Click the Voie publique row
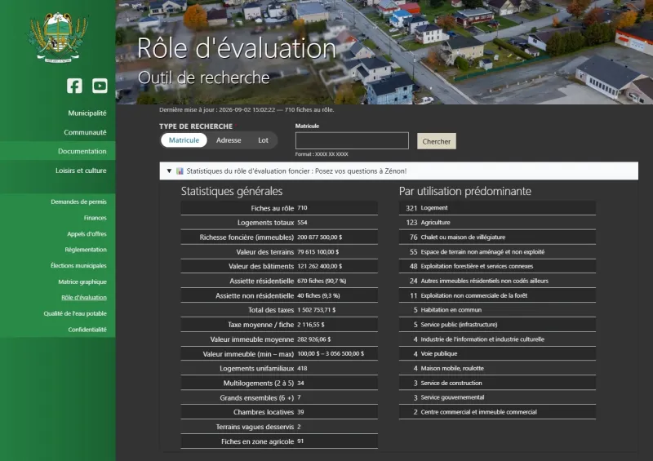The width and height of the screenshot is (653, 461). 497,353
